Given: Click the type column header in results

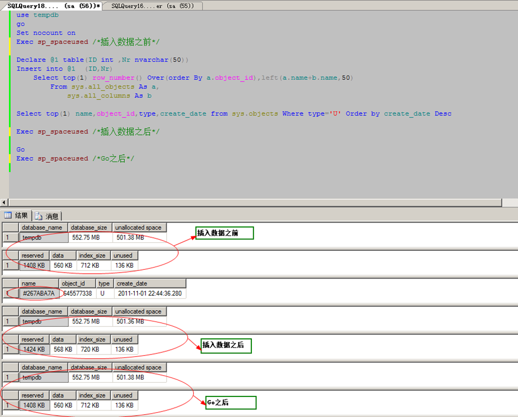Looking at the screenshot, I should (x=104, y=283).
